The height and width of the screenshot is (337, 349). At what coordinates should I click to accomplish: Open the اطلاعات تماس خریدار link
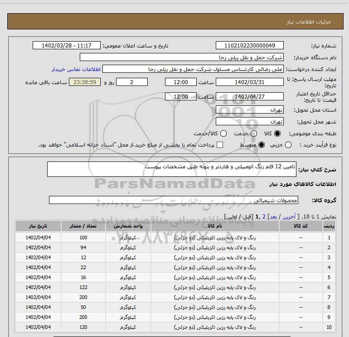coord(76,69)
